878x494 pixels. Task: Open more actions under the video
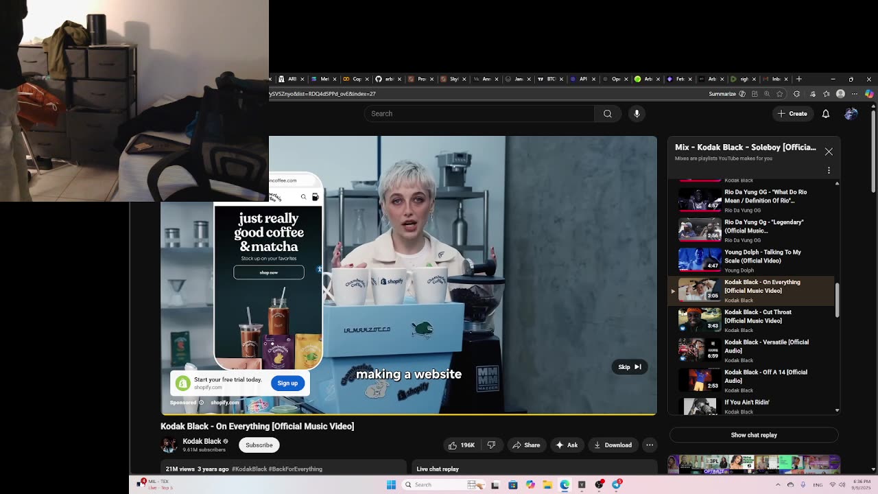coord(650,445)
